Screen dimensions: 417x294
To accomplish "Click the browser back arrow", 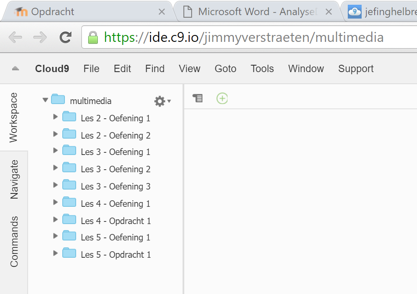I will click(x=16, y=38).
